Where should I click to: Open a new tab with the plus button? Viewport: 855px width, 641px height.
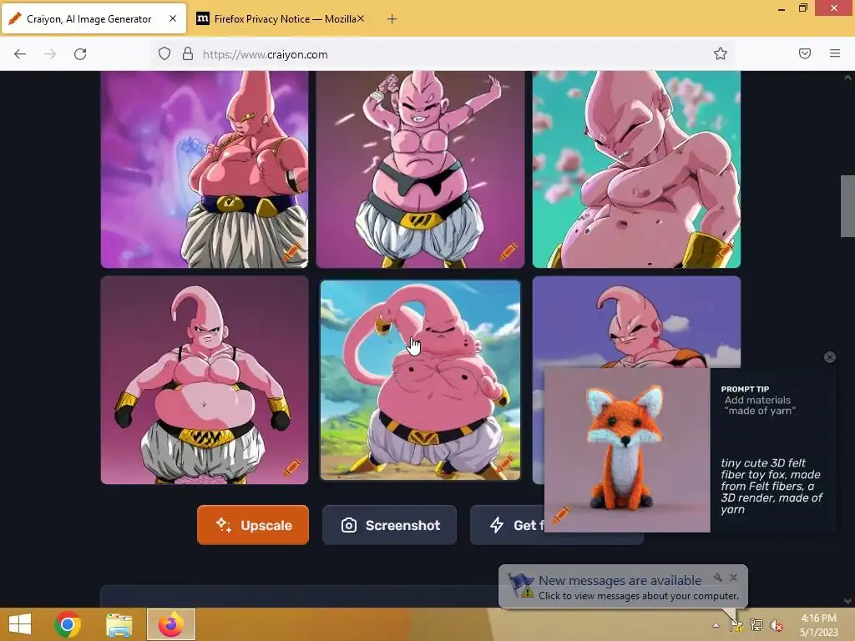coord(392,19)
